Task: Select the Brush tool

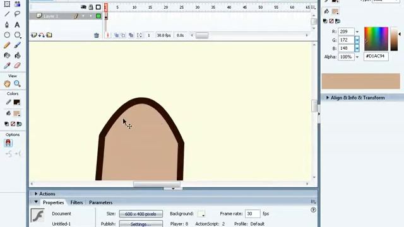Action: point(17,45)
